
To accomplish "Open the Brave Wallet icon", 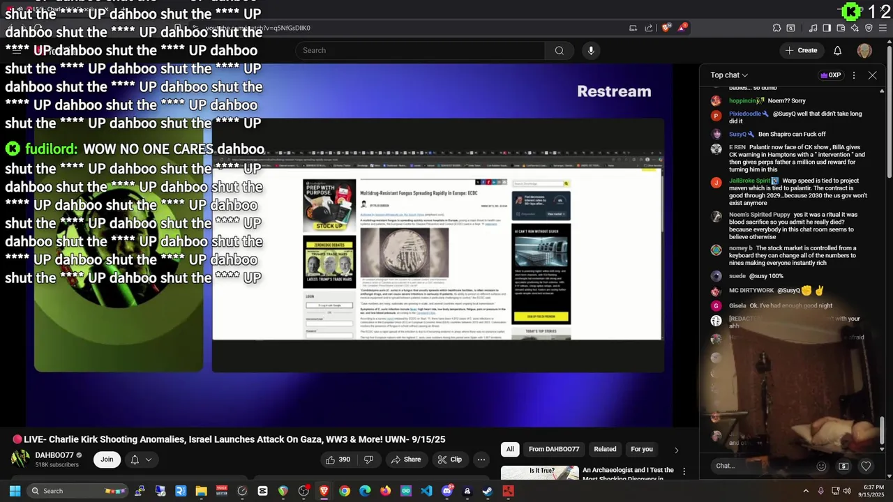I will click(841, 28).
